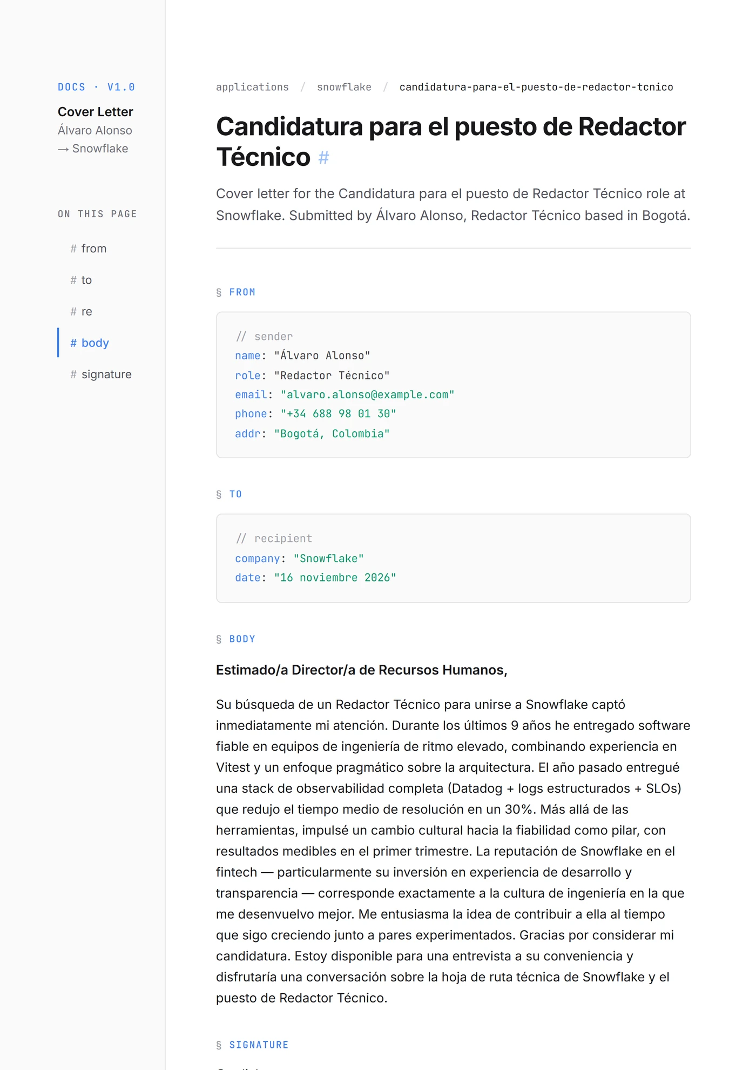Open 'snowflake' breadcrumb

(x=344, y=87)
